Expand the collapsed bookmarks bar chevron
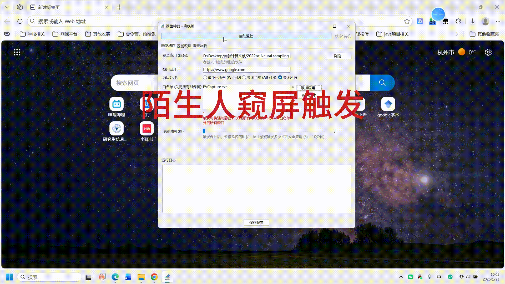Viewport: 505px width, 284px height. tap(457, 34)
